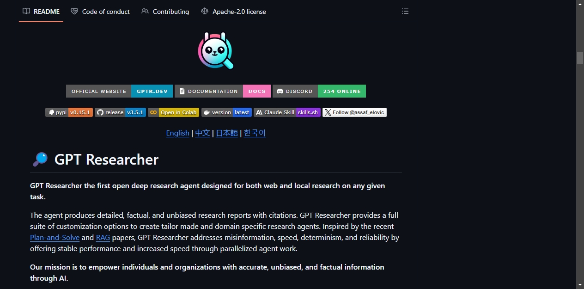
Task: Click the Colab infinity logo icon
Action: point(154,112)
